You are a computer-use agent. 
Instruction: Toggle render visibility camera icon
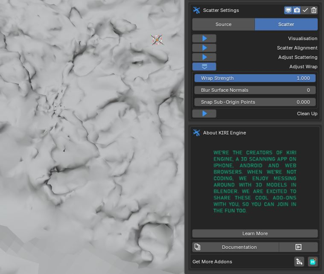[x=297, y=10]
